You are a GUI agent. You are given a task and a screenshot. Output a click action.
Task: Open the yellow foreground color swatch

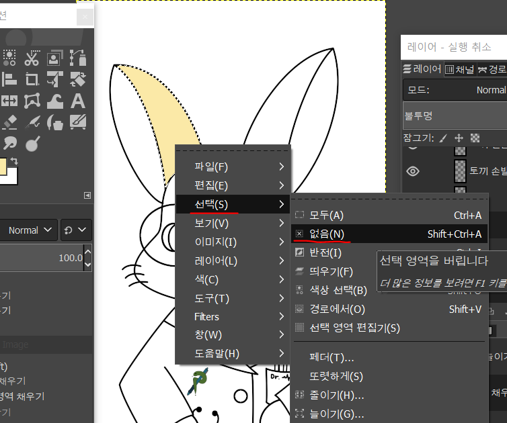pos(3,167)
